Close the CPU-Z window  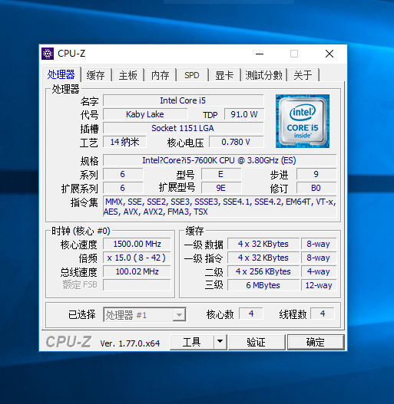tap(329, 54)
